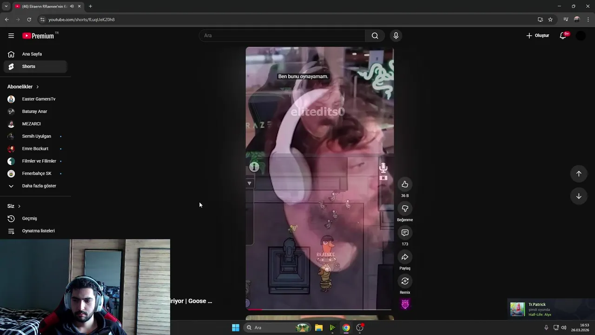
Task: Select the youtube.com/shorts address bar URL
Action: (82, 20)
